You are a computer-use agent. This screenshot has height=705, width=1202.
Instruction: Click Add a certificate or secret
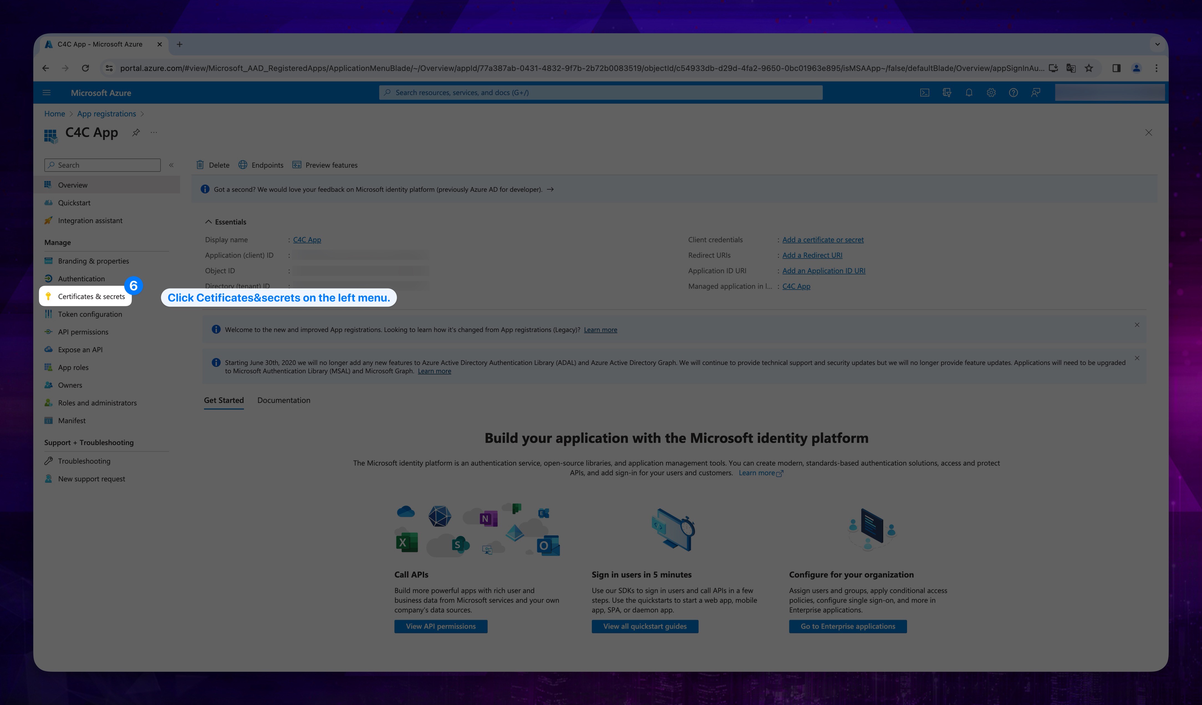coord(823,240)
